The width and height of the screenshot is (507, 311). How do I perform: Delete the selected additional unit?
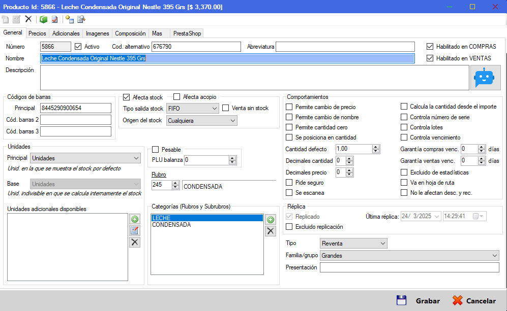tap(135, 243)
